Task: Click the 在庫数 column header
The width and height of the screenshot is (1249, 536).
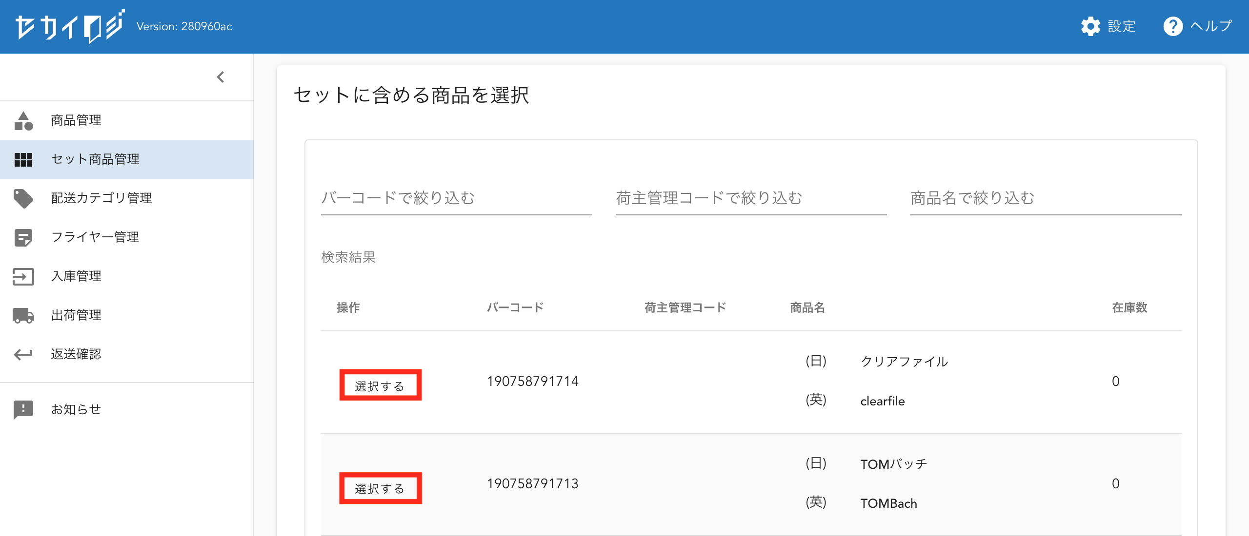Action: coord(1129,307)
